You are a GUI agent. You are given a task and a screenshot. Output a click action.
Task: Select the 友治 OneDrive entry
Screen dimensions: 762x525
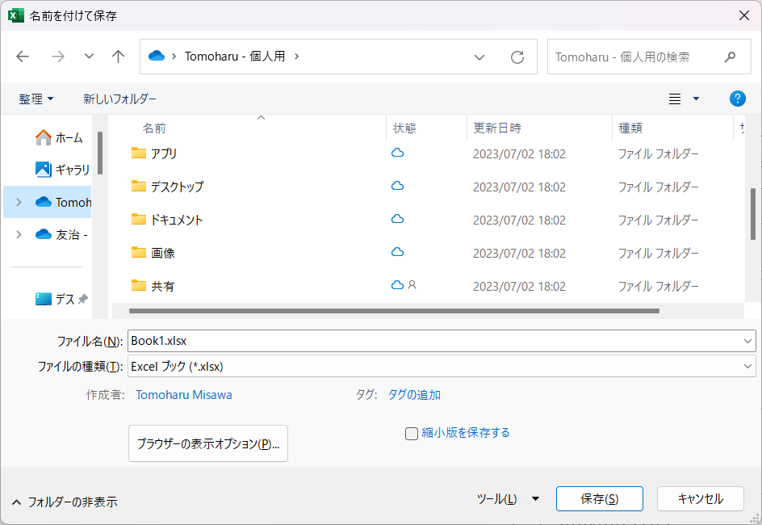coord(61,234)
